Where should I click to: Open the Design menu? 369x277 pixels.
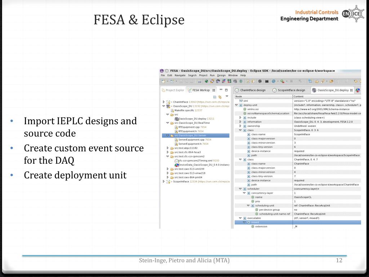coord(221,75)
